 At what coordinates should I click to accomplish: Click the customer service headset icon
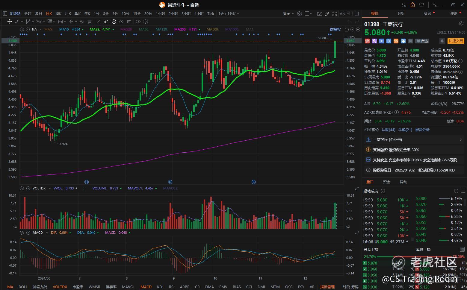coord(404,5)
